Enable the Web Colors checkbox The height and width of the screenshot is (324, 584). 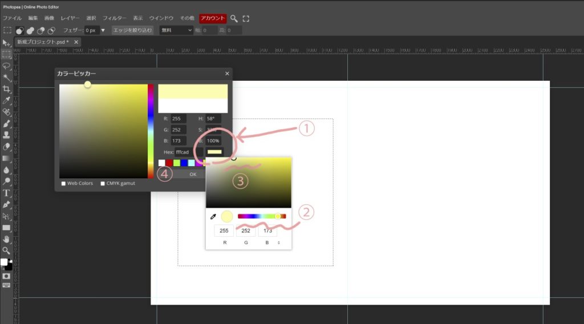(63, 183)
